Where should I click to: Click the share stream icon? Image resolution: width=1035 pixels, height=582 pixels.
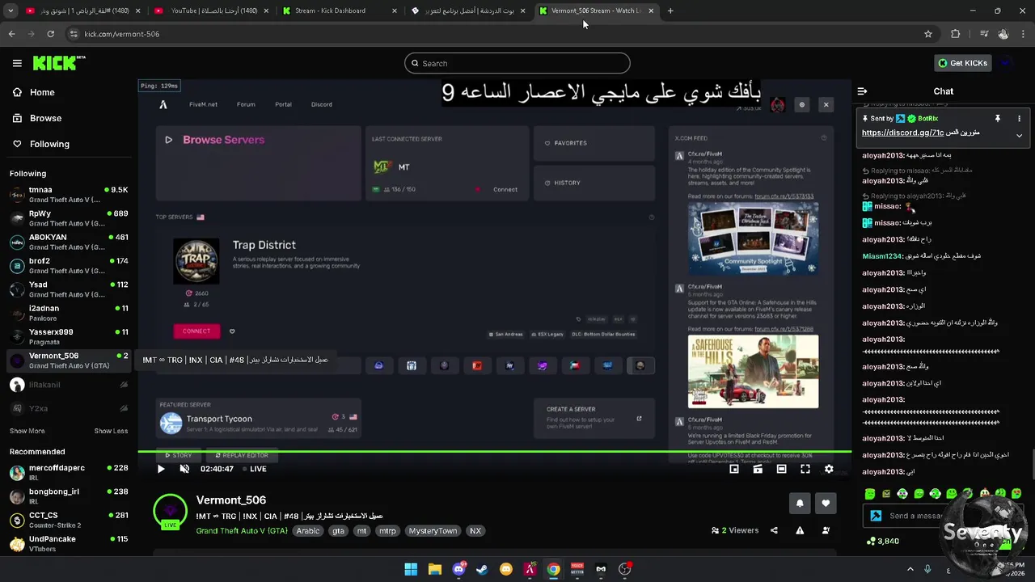click(x=774, y=530)
